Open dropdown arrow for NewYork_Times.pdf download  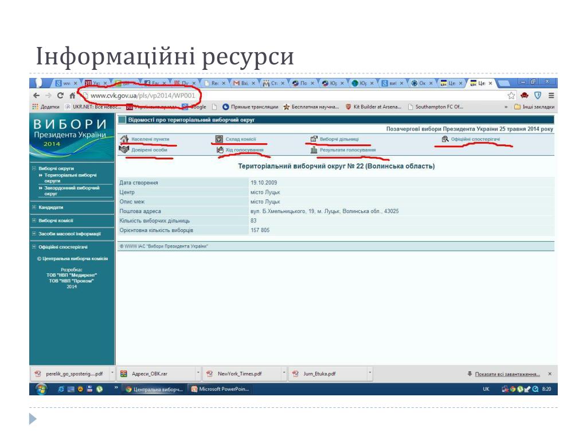click(284, 373)
